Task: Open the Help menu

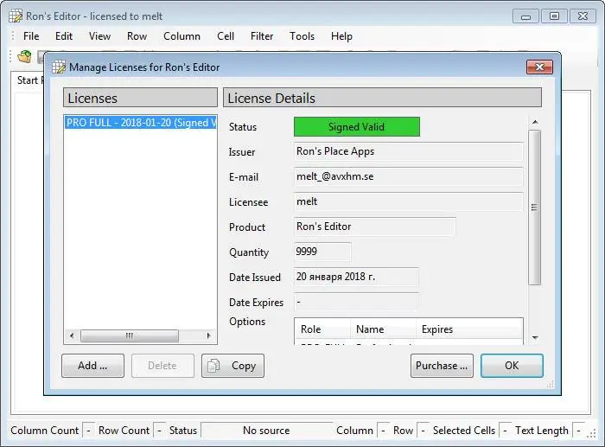Action: (341, 36)
